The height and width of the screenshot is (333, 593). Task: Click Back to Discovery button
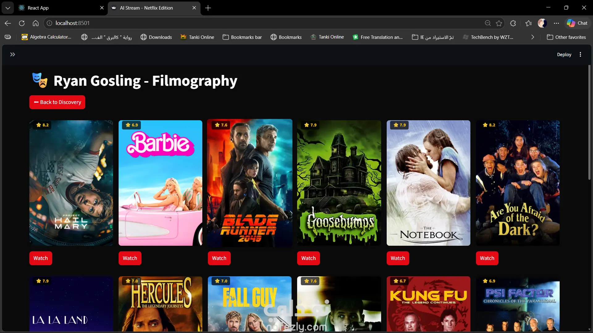[57, 102]
